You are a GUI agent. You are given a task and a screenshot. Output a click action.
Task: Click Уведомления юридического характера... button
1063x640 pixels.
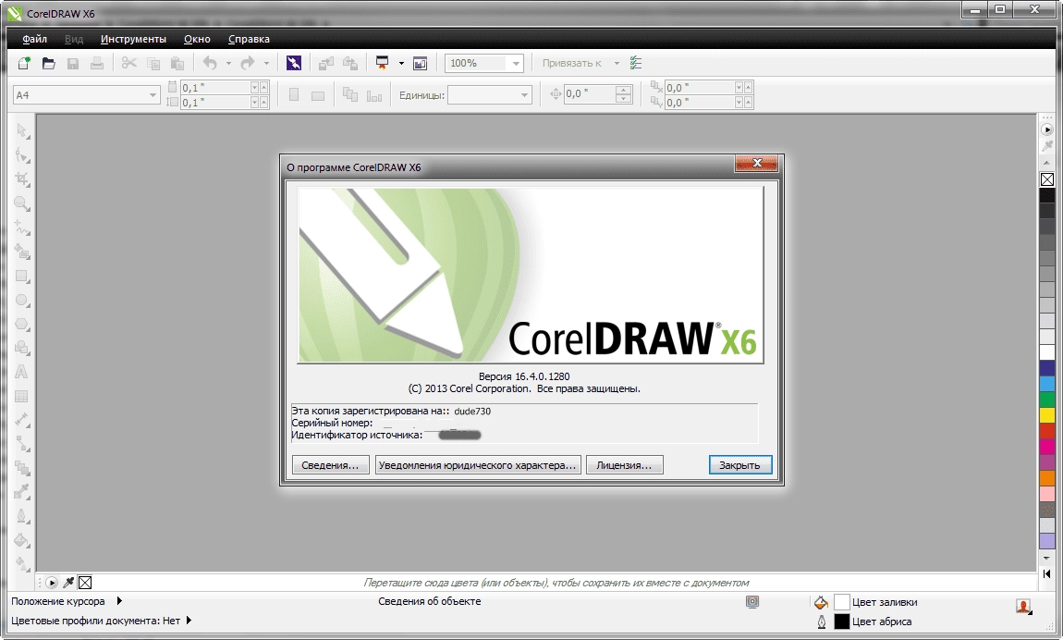478,465
